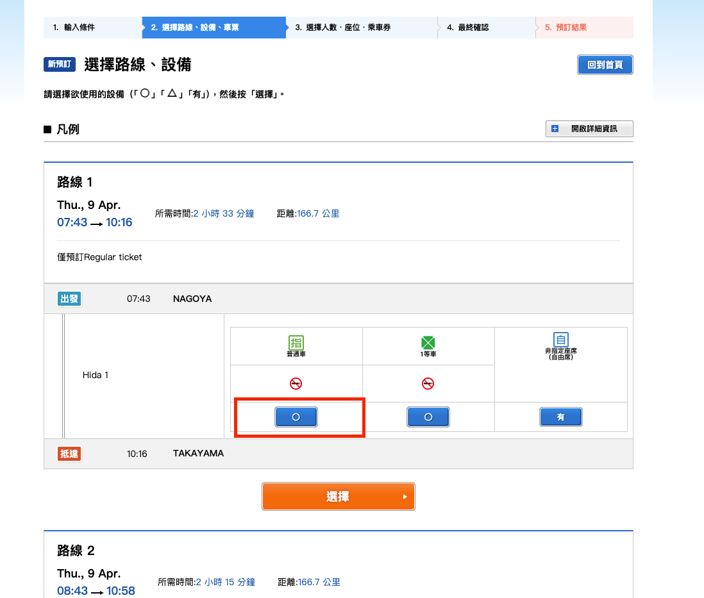This screenshot has height=598, width=704.
Task: Click no-smoking icon under first-class car
Action: point(428,383)
